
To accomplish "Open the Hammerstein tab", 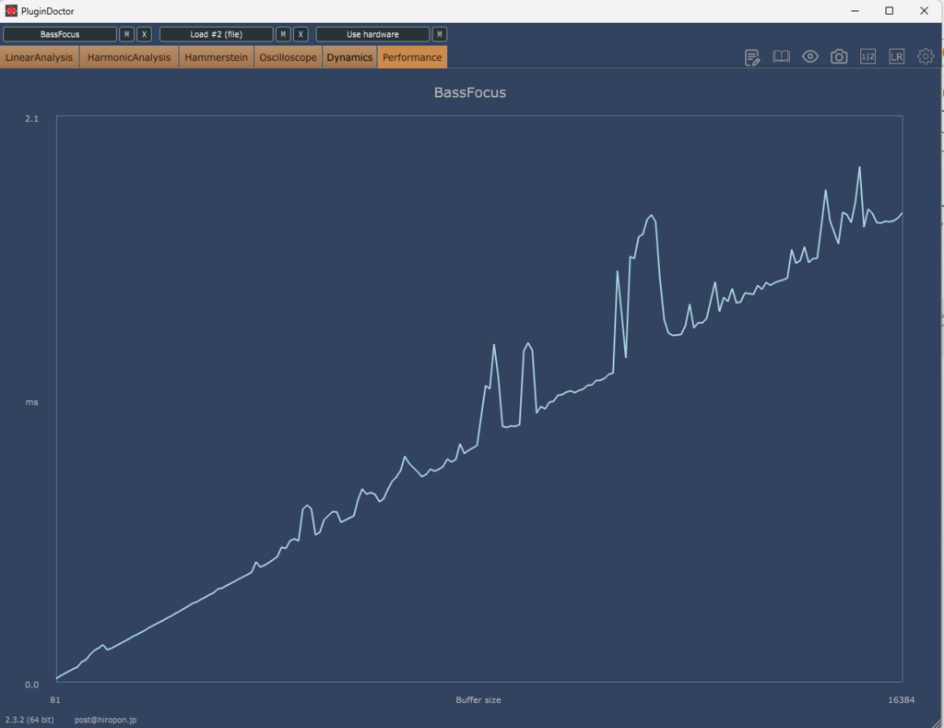I will (216, 57).
